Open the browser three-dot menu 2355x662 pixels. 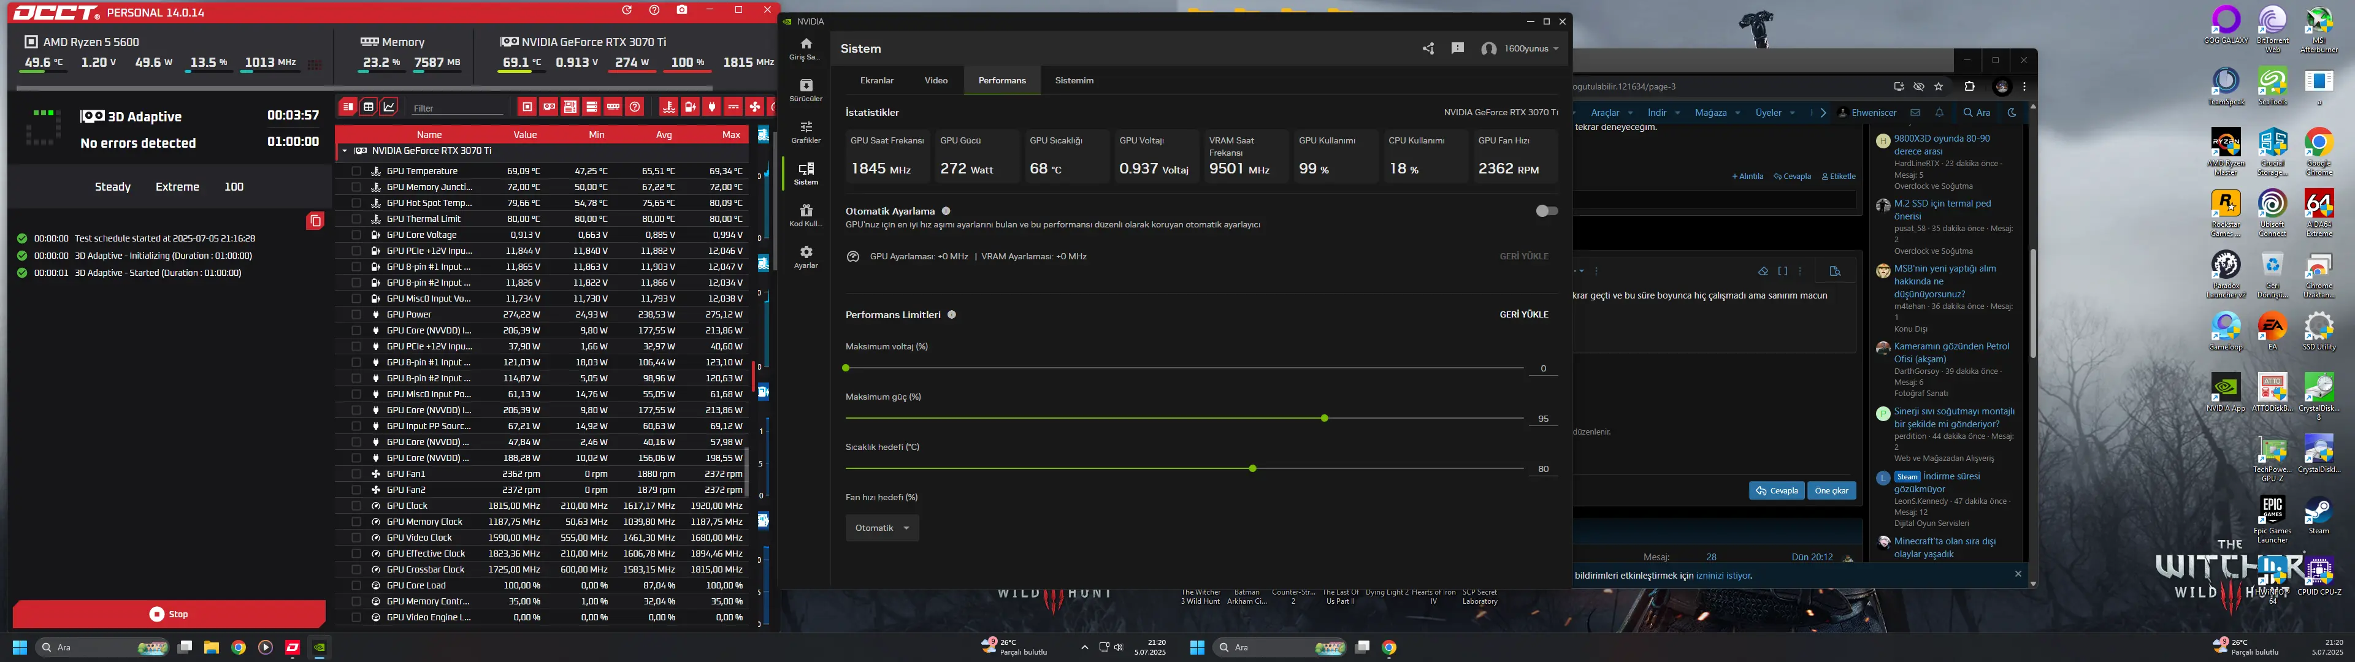[2024, 87]
